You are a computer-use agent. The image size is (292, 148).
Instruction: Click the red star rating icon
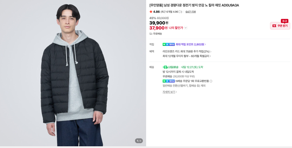click(x=151, y=12)
